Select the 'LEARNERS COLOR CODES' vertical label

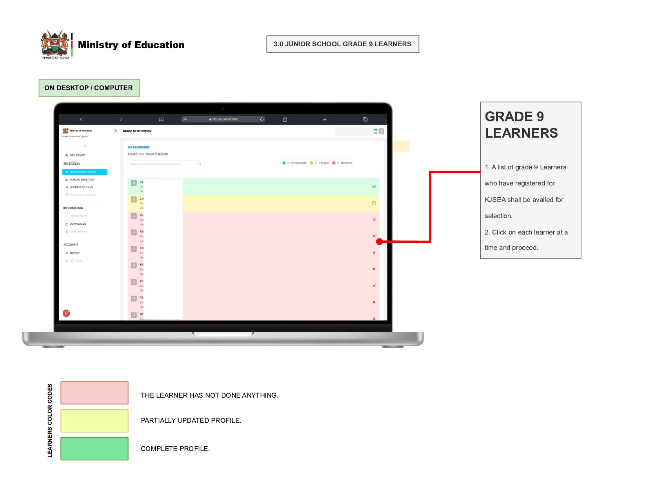[50, 420]
